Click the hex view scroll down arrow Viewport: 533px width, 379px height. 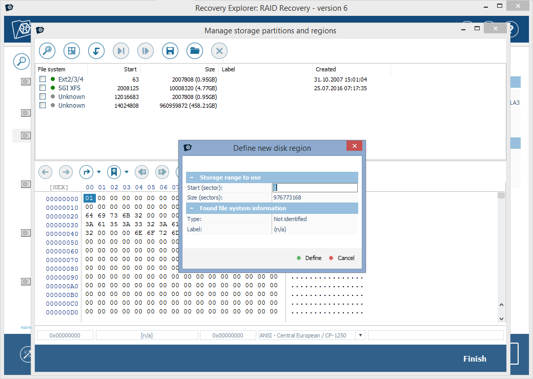(501, 319)
